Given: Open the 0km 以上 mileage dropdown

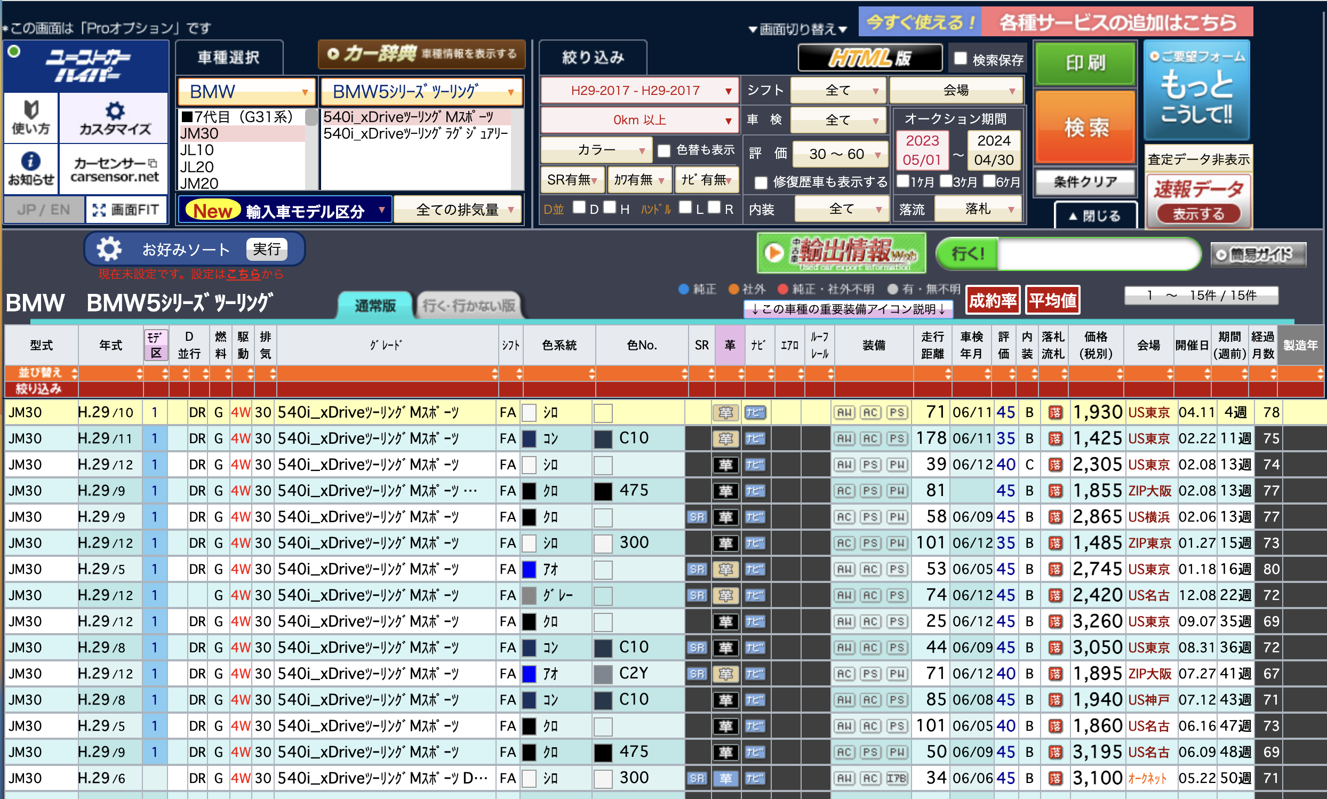Looking at the screenshot, I should pos(639,120).
